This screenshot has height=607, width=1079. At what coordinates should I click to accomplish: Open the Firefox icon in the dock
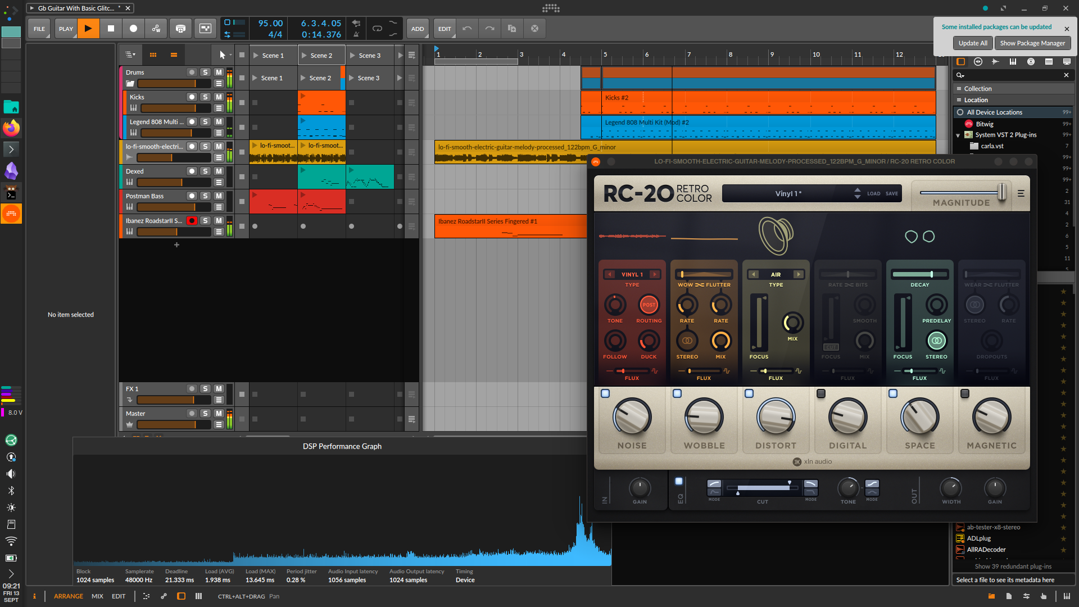(11, 128)
